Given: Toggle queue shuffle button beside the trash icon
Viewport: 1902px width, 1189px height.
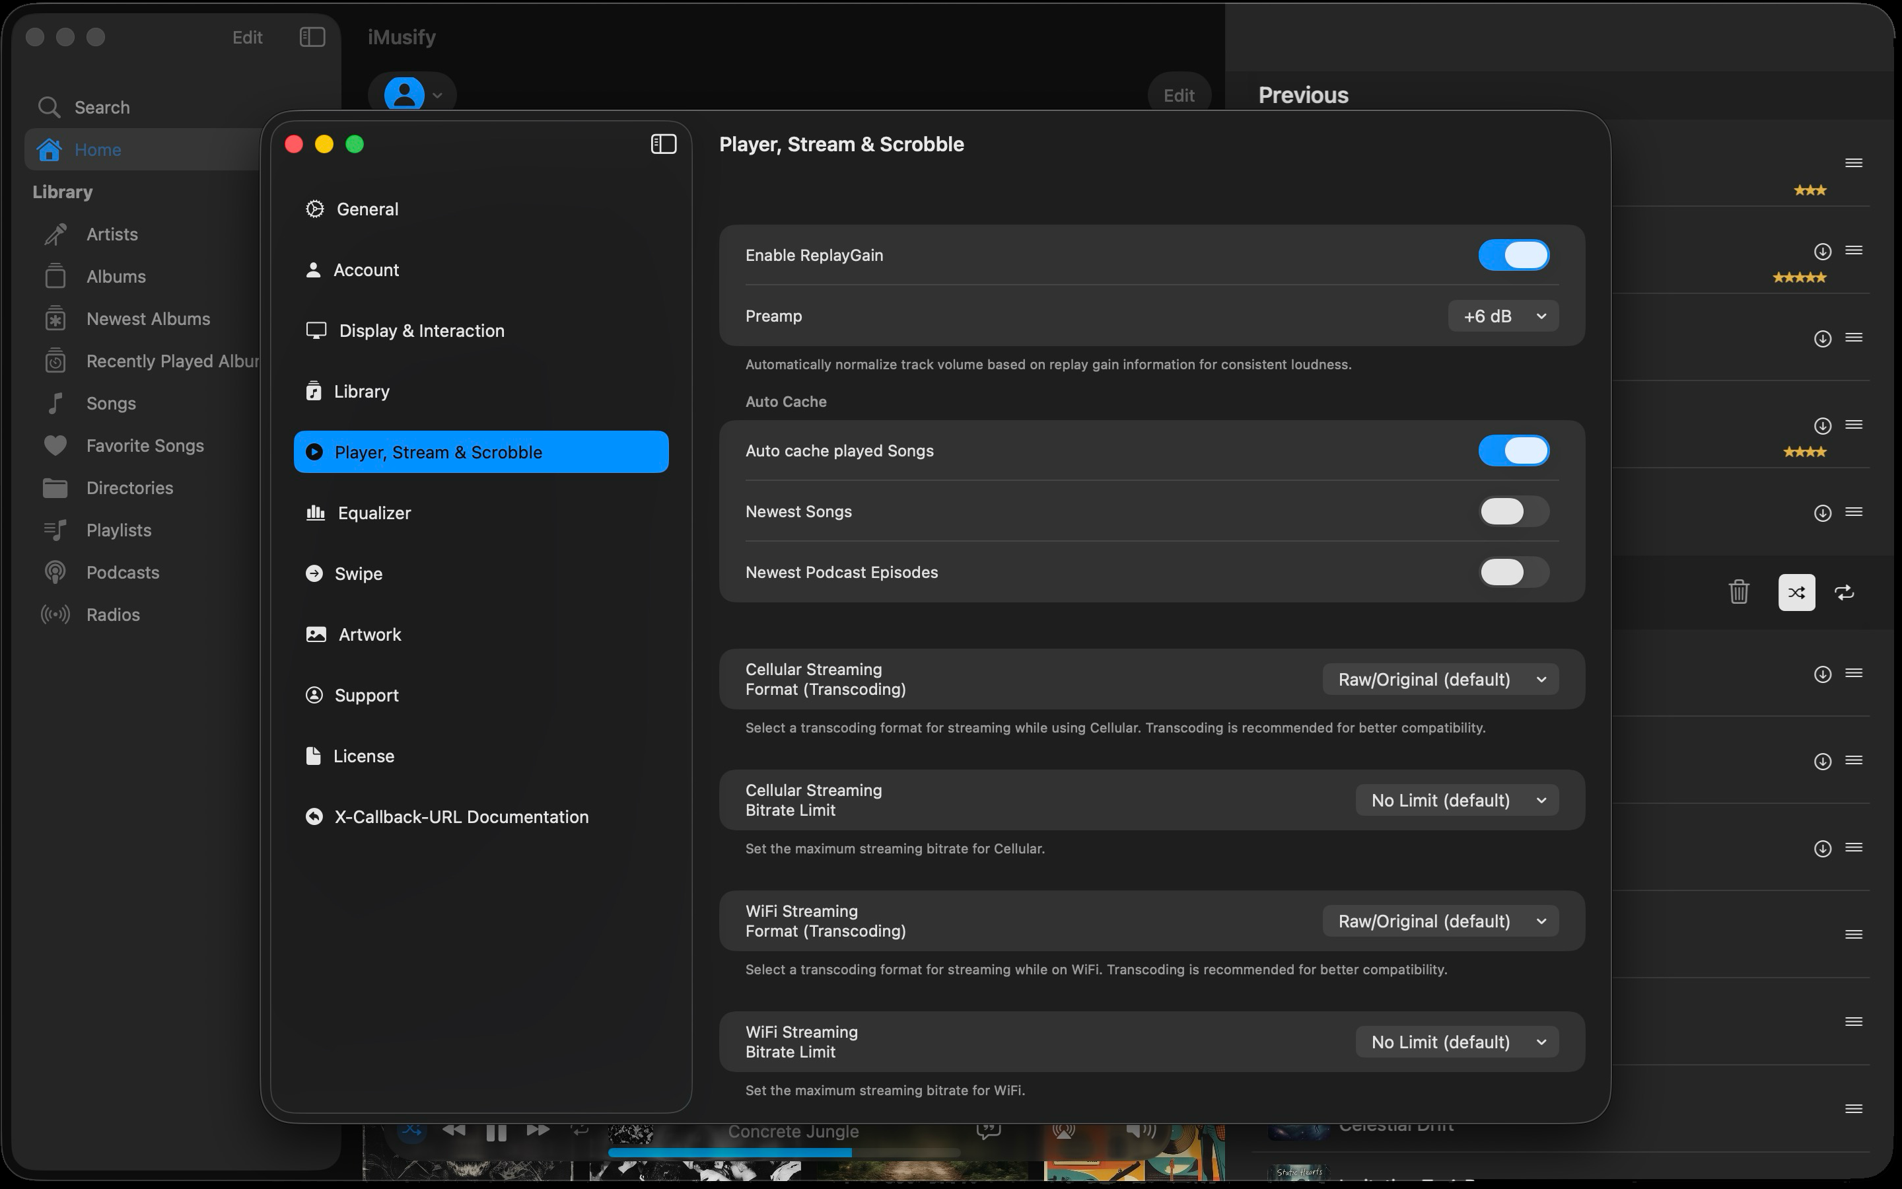Looking at the screenshot, I should coord(1797,592).
